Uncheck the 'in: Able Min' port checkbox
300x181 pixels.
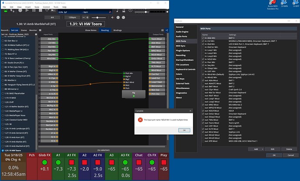pyautogui.click(x=203, y=38)
